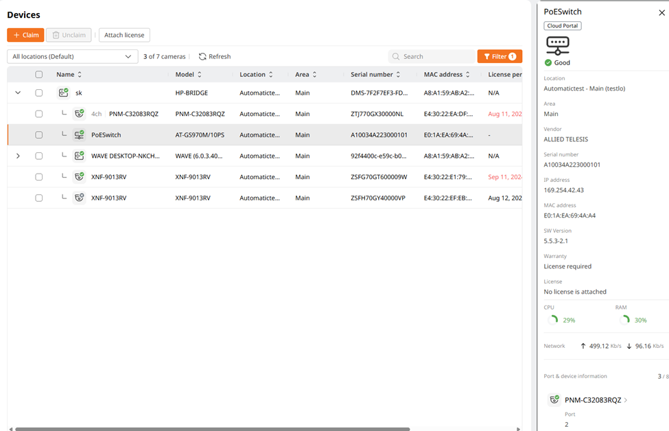The width and height of the screenshot is (669, 431).
Task: Click the WAVE DESKTOP server icon
Action: (79, 156)
